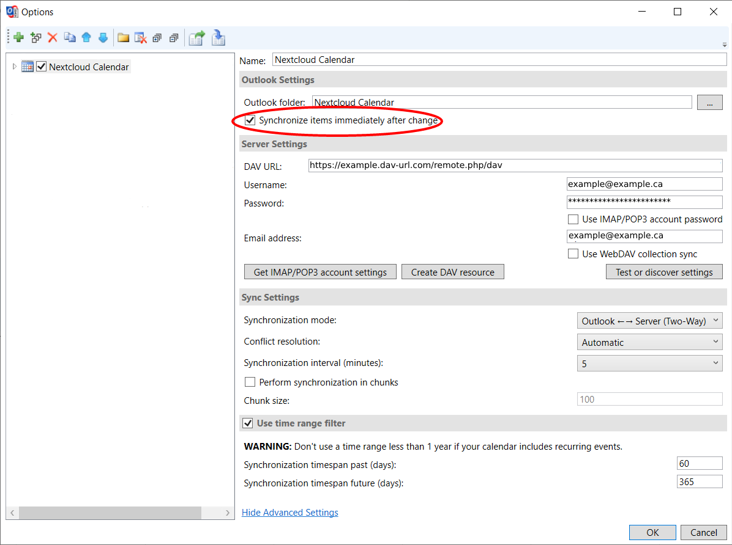This screenshot has width=732, height=545.
Task: Enable Use IMAP/POP3 account password
Action: pyautogui.click(x=573, y=219)
